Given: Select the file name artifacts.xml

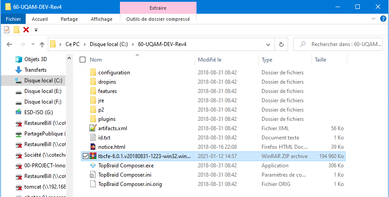Looking at the screenshot, I should click(x=113, y=128).
